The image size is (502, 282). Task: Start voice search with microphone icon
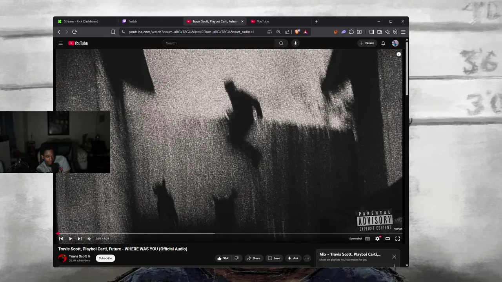[x=295, y=43]
